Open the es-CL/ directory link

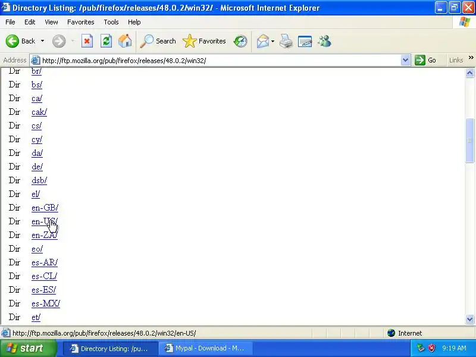coord(44,276)
